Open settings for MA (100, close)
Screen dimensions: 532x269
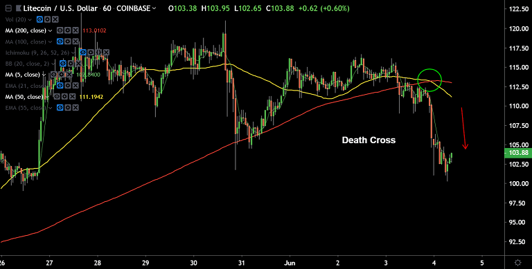tap(67, 41)
